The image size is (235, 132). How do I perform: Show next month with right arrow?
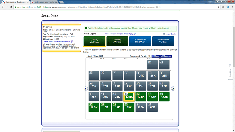pyautogui.click(x=173, y=89)
